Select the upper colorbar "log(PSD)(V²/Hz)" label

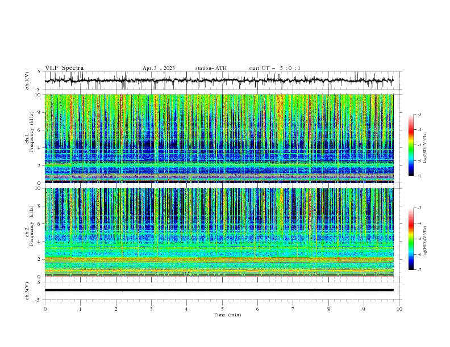tap(425, 148)
